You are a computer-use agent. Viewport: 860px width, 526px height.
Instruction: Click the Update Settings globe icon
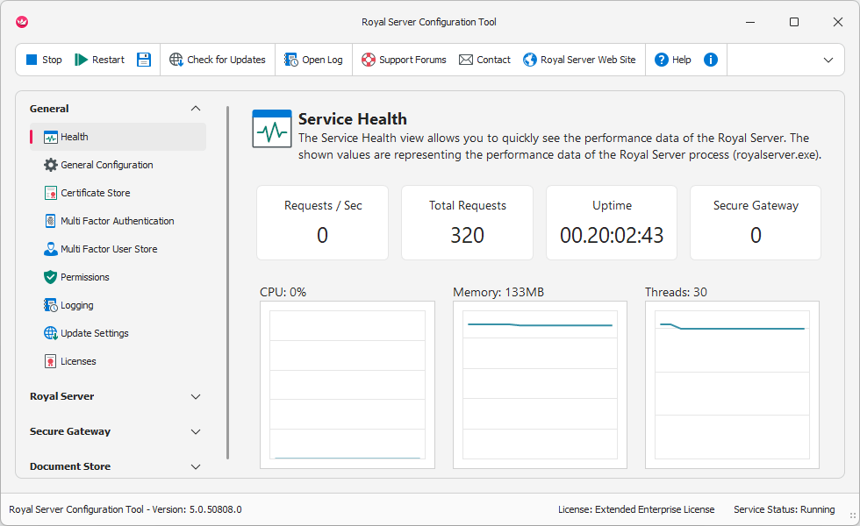[x=51, y=333]
